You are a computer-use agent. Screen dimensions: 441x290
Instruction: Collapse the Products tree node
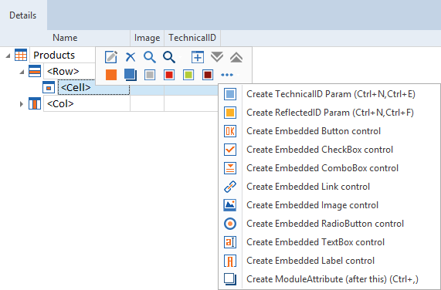coord(8,56)
